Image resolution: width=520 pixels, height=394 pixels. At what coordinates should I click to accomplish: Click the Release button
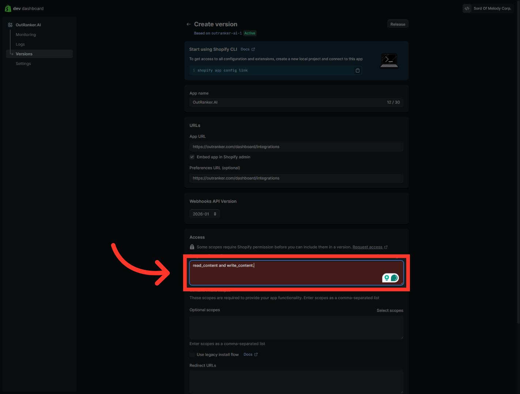[398, 24]
